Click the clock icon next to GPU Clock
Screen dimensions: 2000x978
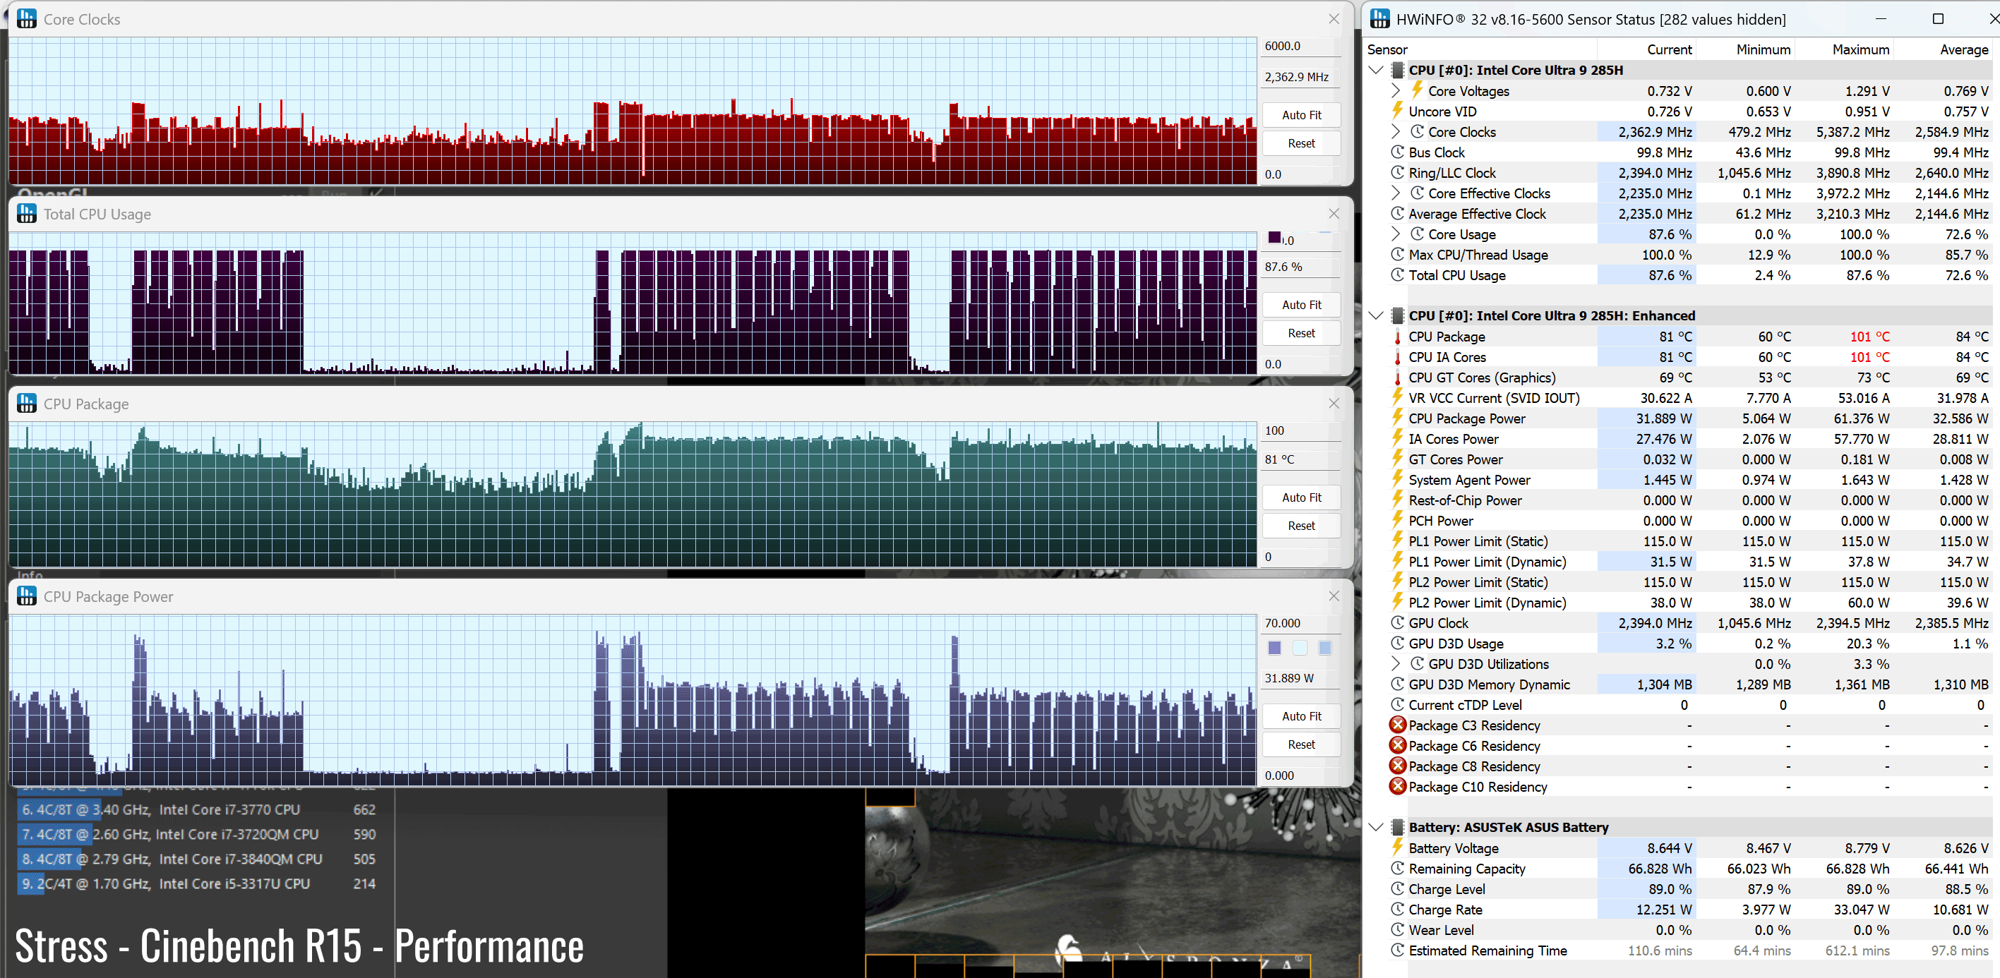pyautogui.click(x=1398, y=622)
